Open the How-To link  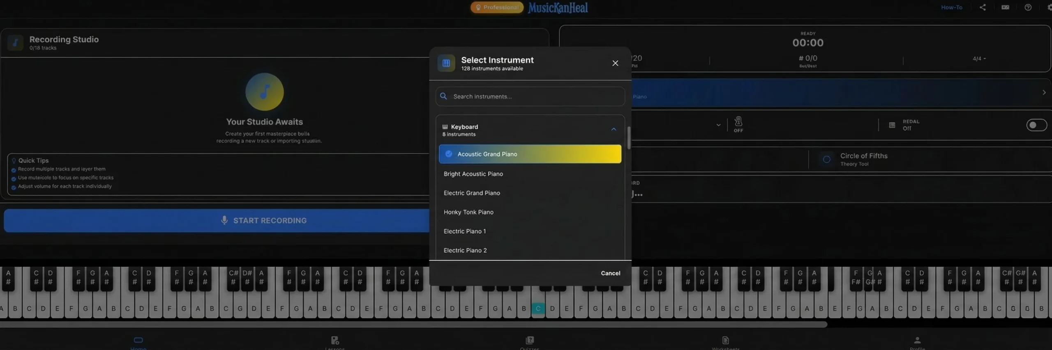coord(951,7)
